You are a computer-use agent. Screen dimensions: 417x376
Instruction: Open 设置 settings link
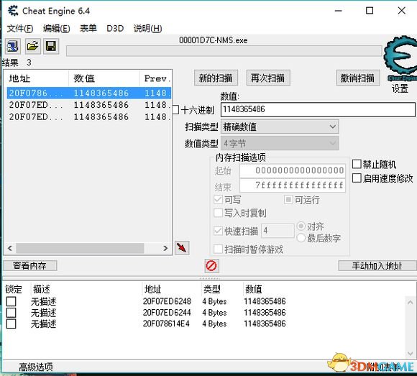[x=400, y=88]
